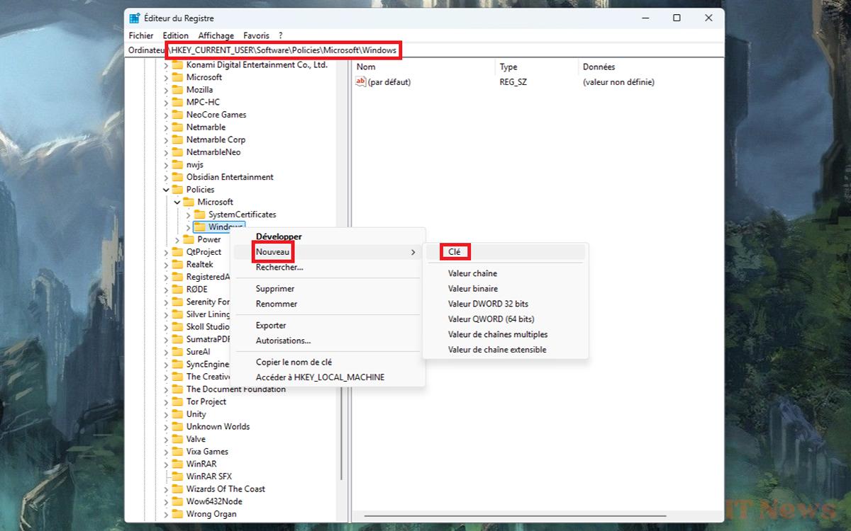851x531 pixels.
Task: Click the Wrong Organ folder icon
Action: [177, 514]
